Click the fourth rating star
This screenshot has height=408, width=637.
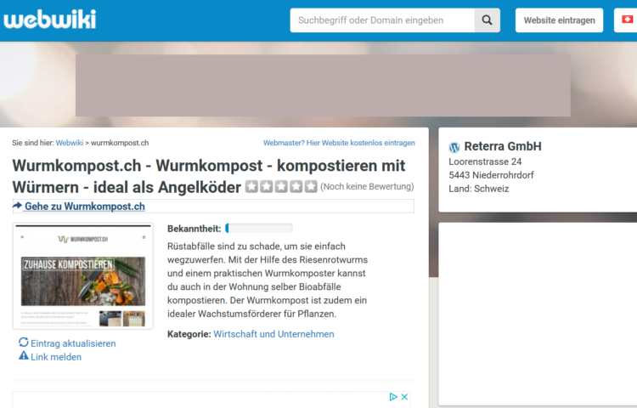coord(296,186)
